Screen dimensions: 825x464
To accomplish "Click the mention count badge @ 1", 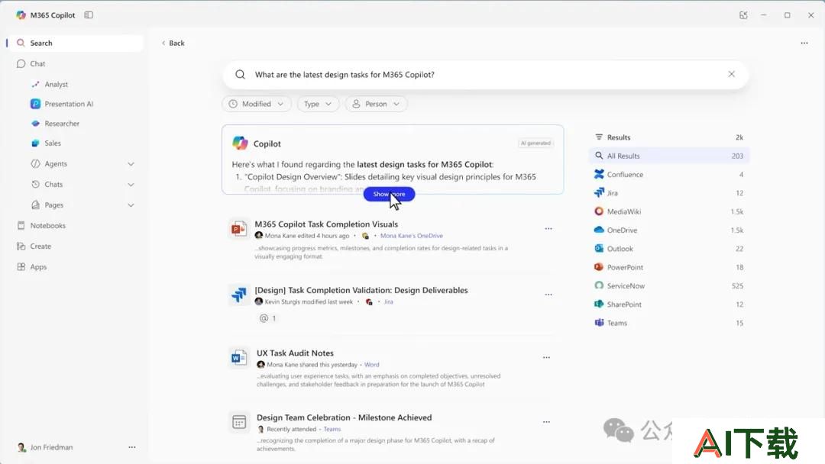I will [268, 318].
